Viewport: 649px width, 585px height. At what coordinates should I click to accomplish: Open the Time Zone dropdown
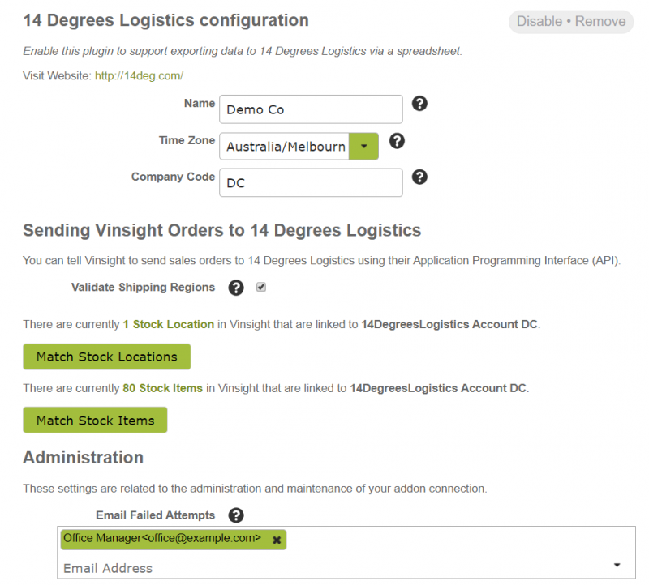click(x=363, y=147)
